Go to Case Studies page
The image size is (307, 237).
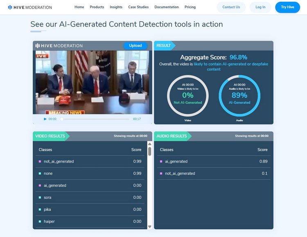tap(138, 7)
